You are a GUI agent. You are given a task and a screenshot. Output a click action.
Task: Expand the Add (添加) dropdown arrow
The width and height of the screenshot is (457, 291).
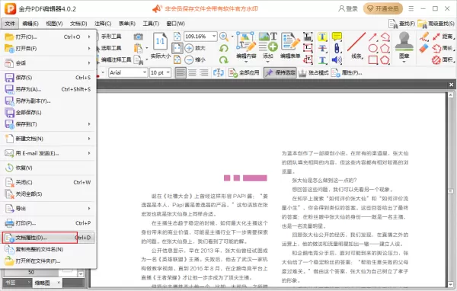[x=267, y=62]
